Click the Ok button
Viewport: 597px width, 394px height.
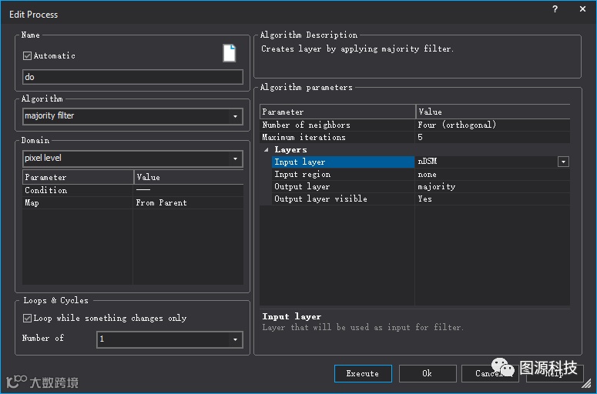[427, 373]
